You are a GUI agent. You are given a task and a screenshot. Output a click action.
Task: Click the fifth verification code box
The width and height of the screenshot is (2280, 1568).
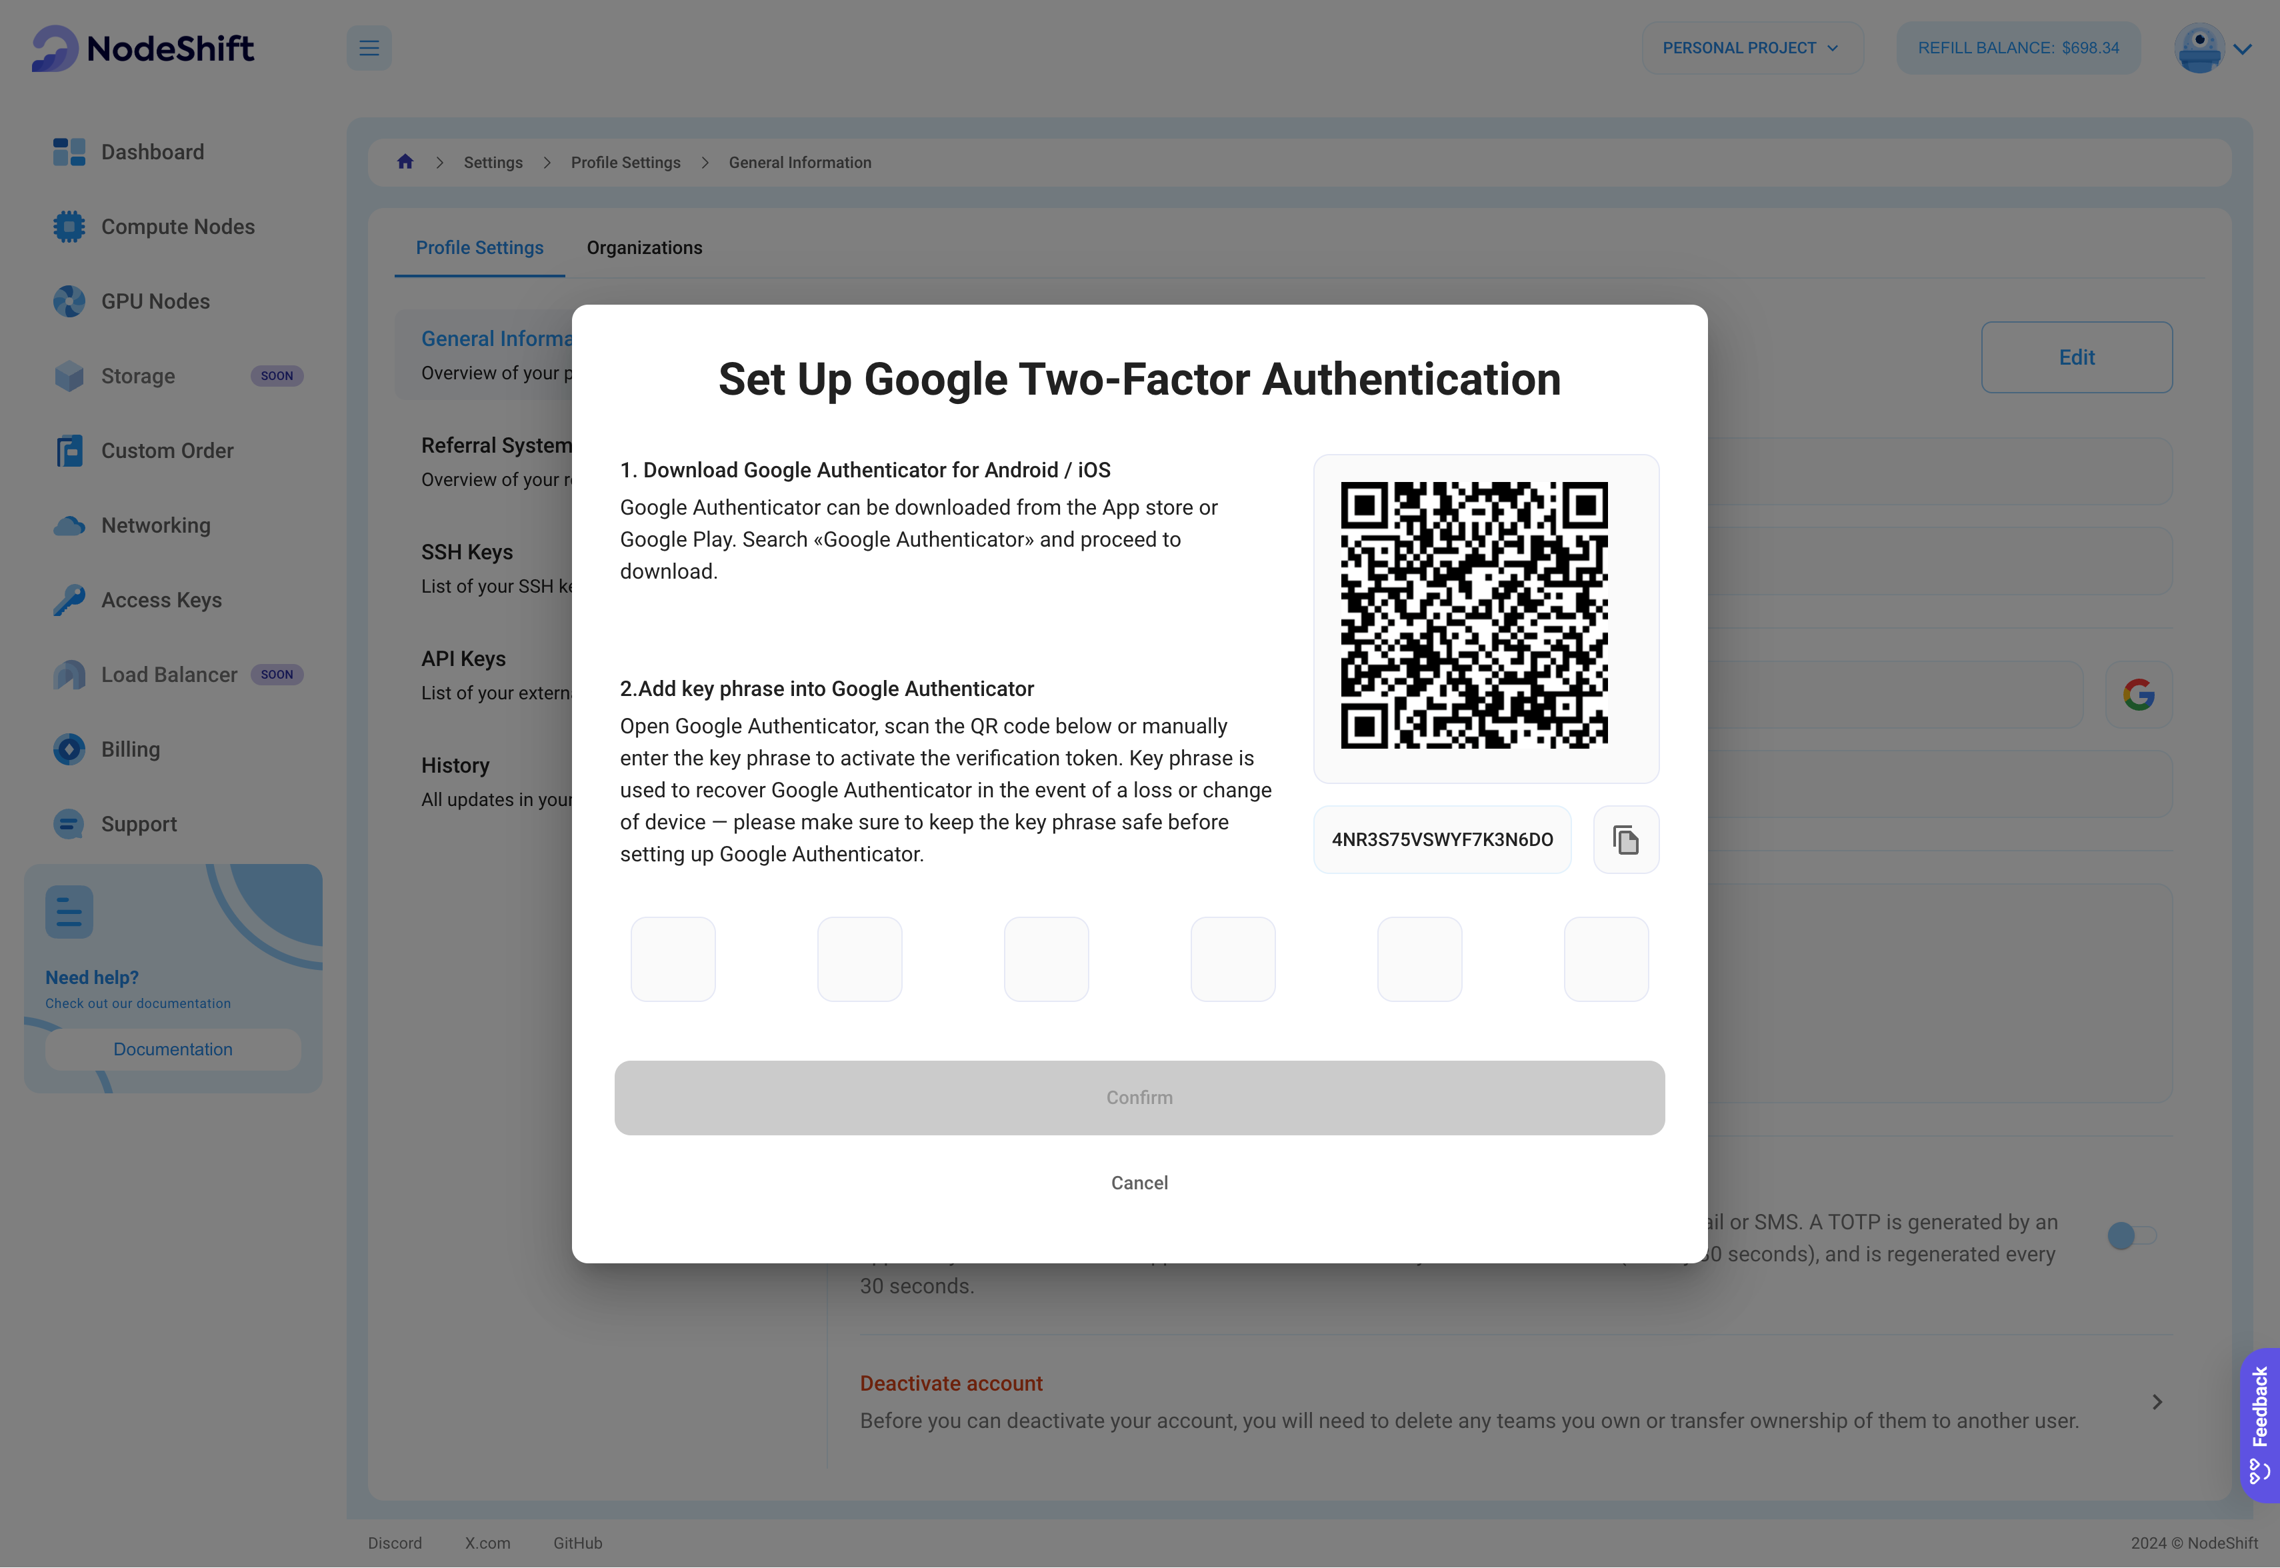[1419, 959]
